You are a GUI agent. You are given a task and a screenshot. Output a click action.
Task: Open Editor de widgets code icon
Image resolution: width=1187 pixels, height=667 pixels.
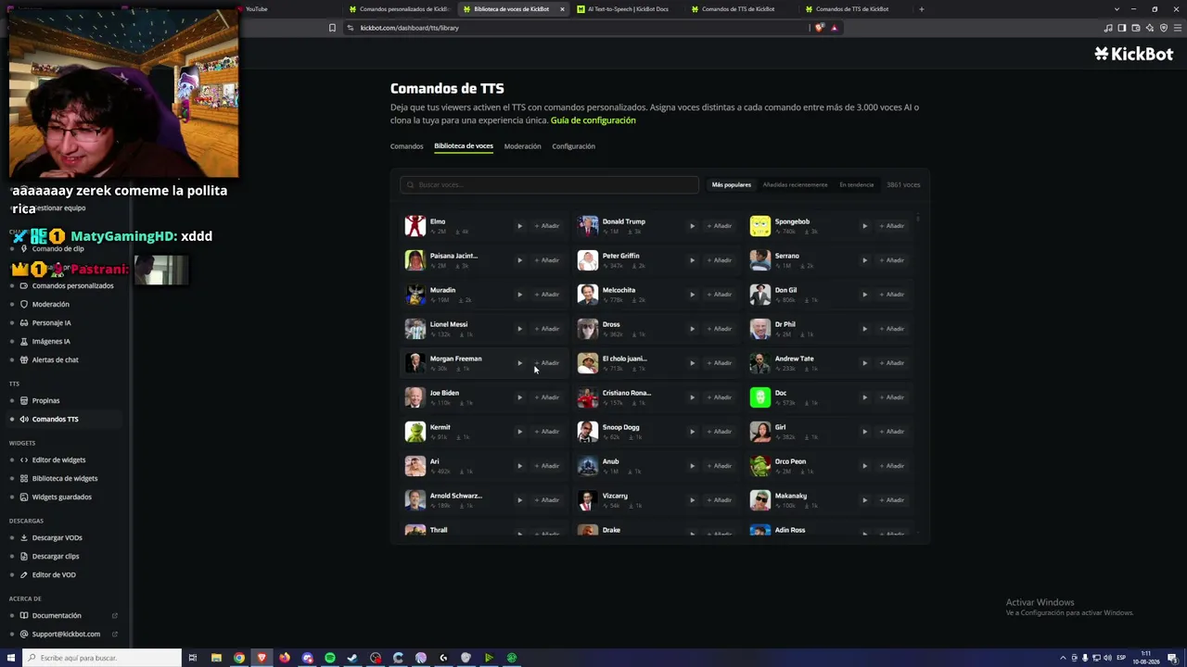coord(25,459)
